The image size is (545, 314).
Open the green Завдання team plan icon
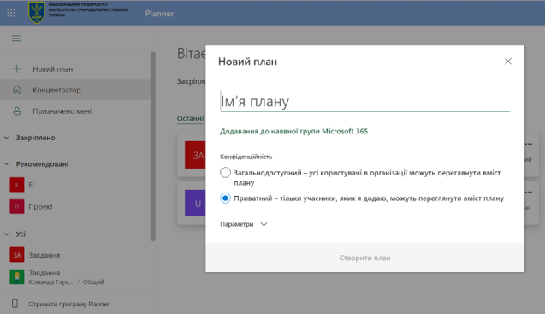[x=17, y=277]
